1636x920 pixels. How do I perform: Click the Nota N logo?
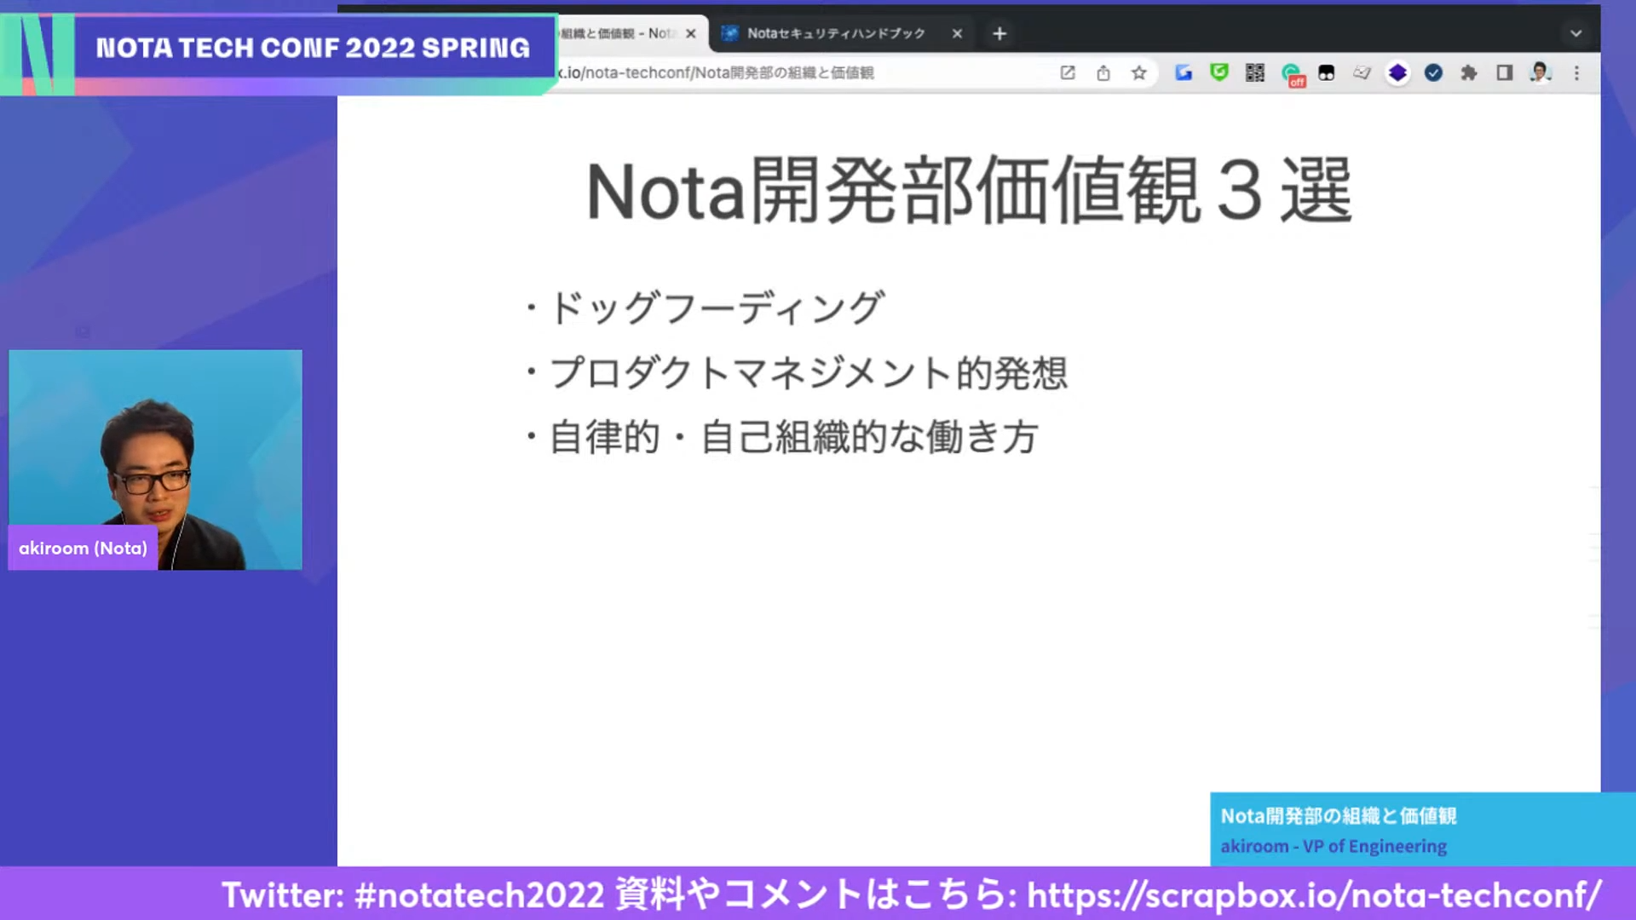coord(37,54)
